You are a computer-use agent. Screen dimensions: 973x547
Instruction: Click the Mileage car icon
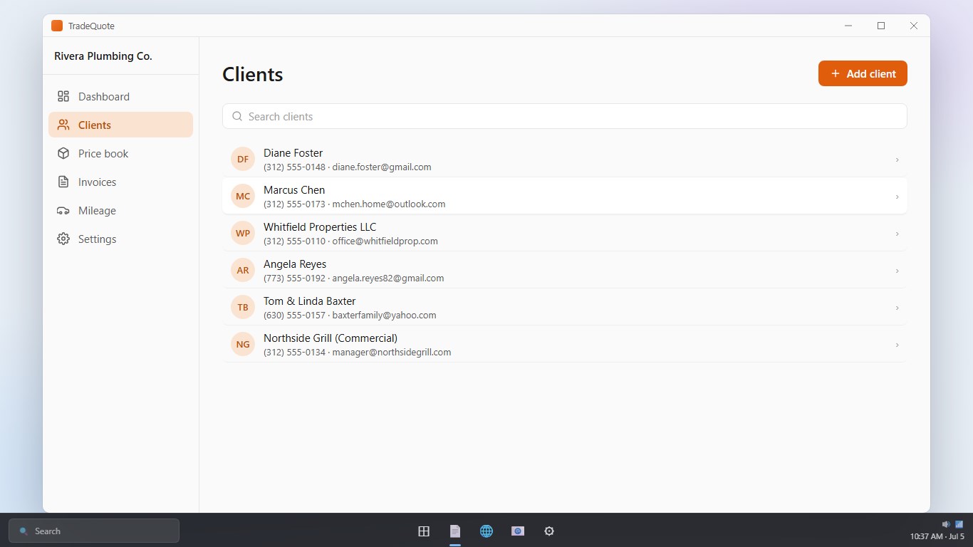(x=63, y=210)
